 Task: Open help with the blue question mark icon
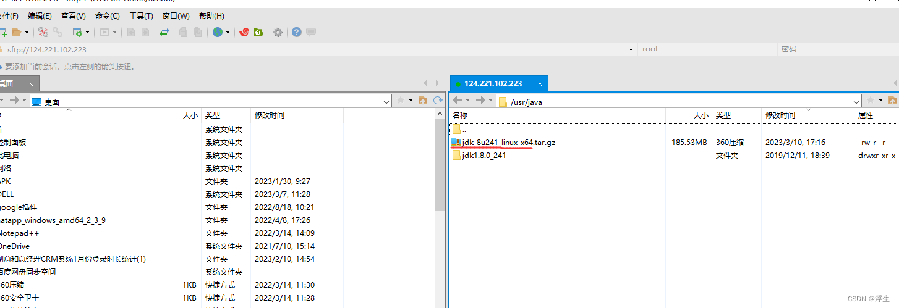297,32
